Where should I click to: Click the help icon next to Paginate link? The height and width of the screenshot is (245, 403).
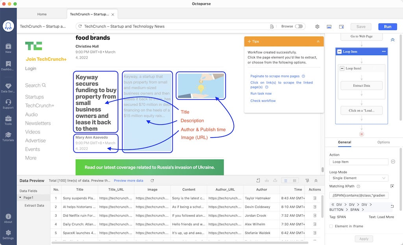pos(303,76)
